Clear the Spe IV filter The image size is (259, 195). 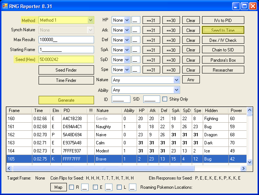pos(191,70)
